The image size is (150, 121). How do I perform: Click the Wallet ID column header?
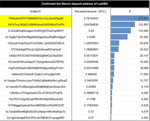(x=35, y=11)
